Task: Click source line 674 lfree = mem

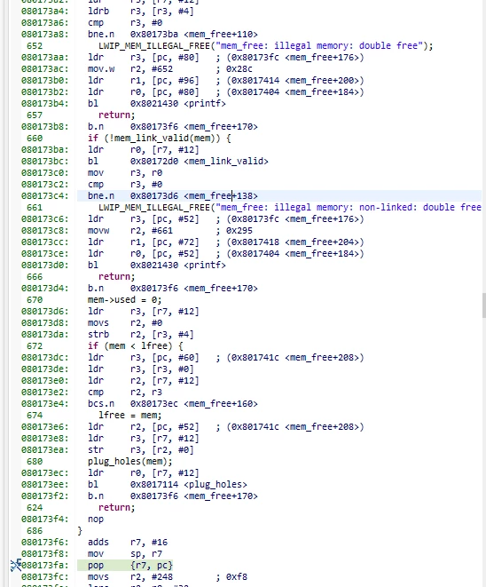Action: point(130,416)
